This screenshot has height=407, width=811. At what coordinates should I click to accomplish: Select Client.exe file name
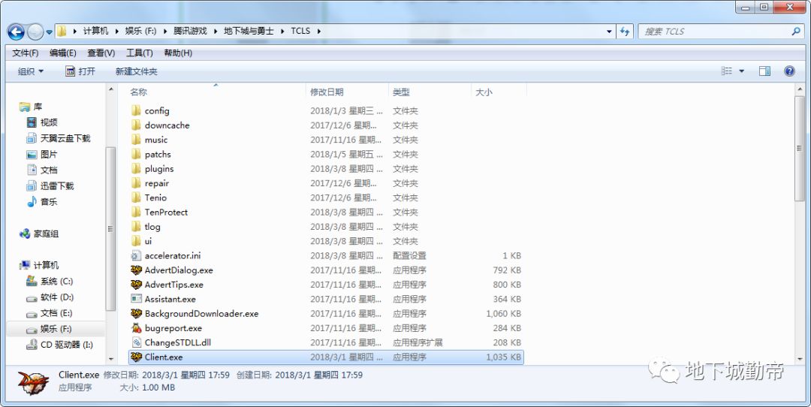coord(164,357)
